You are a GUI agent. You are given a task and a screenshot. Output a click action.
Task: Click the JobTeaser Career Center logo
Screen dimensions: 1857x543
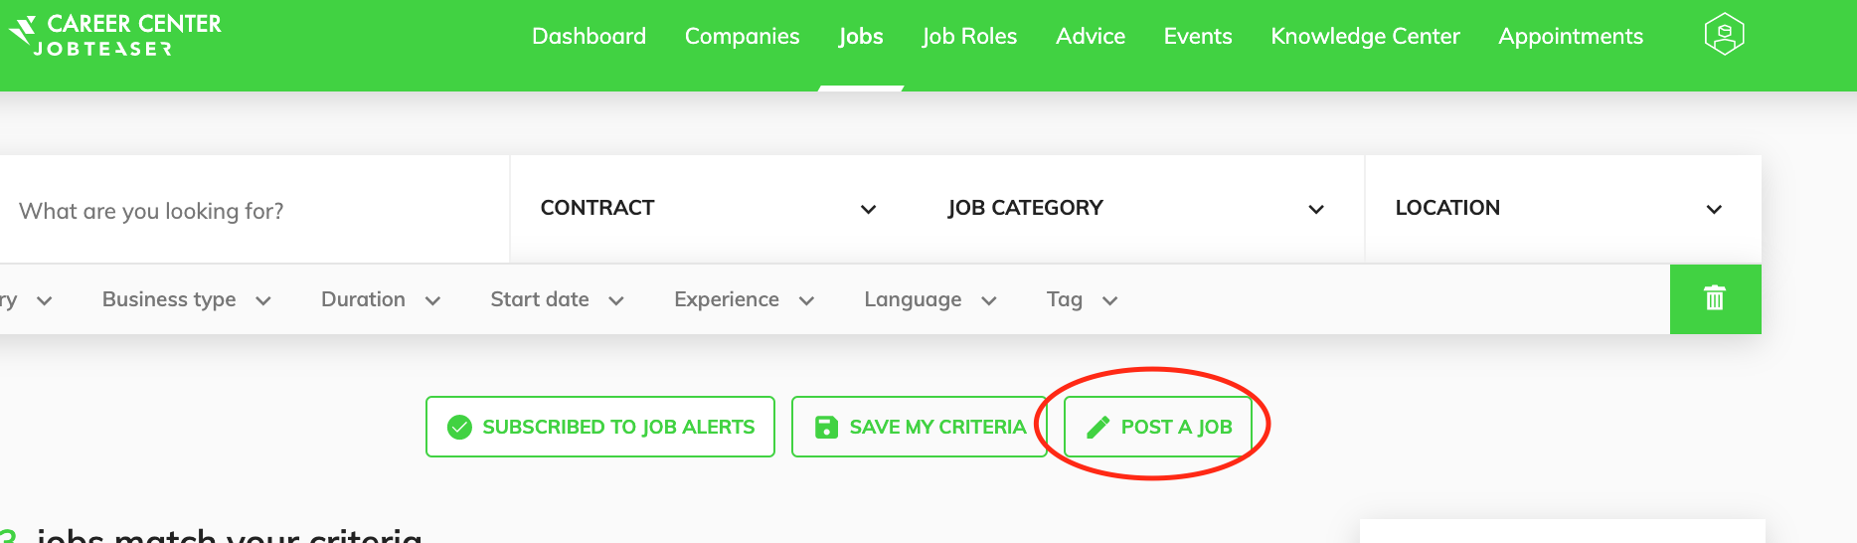(115, 36)
